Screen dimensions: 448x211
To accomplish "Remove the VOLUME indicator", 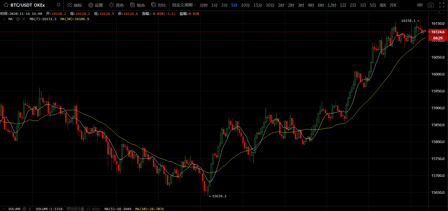I will [30, 209].
